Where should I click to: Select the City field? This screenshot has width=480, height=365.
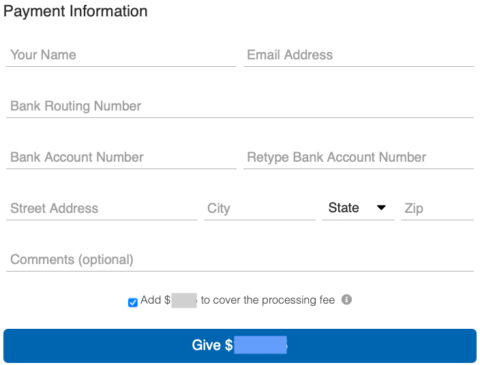click(x=259, y=209)
